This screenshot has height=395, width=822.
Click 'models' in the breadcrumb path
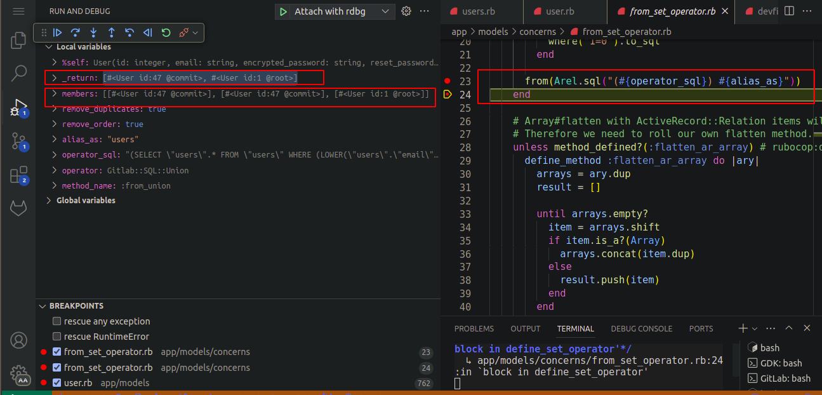494,32
